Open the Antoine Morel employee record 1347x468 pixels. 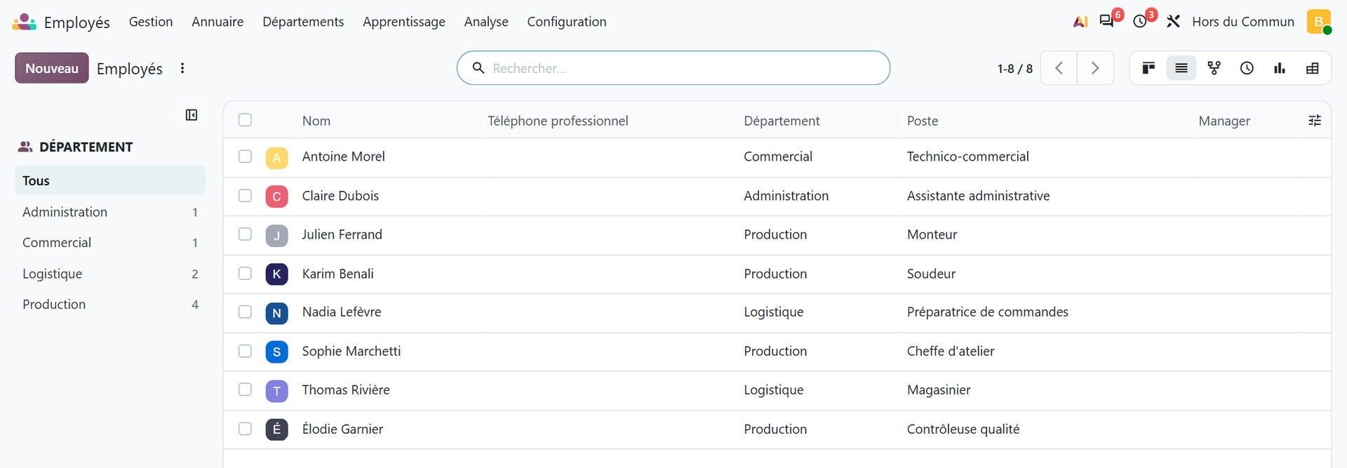tap(343, 156)
